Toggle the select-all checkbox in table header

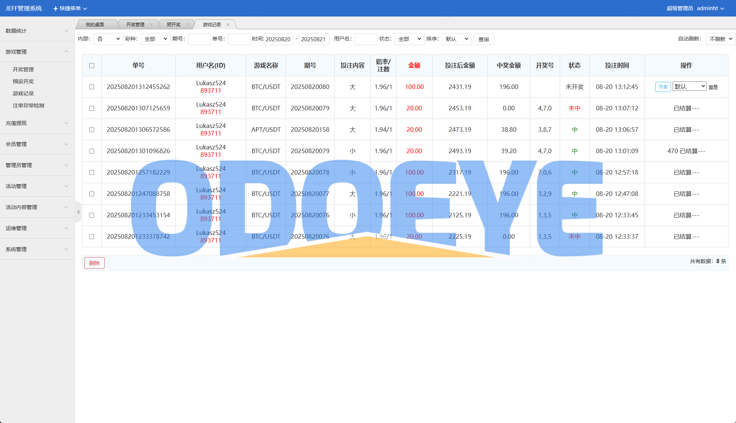click(92, 65)
